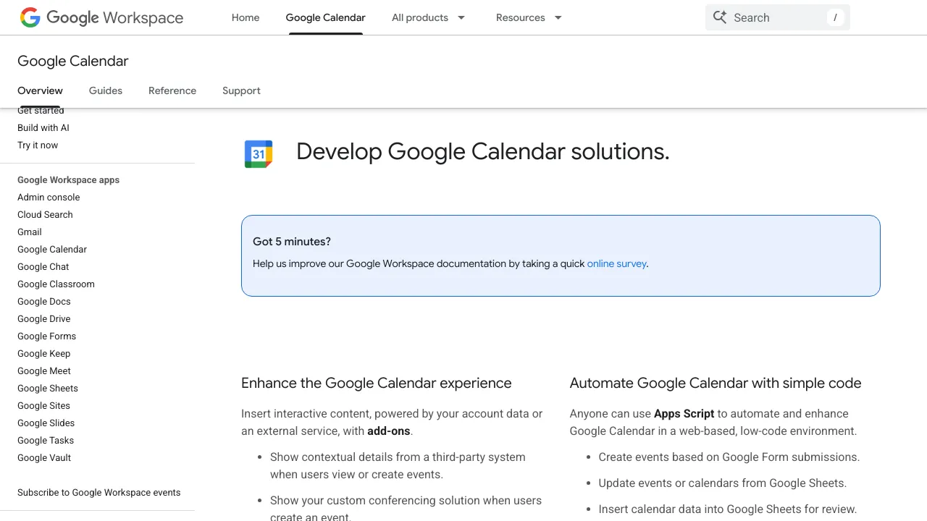
Task: Open Google Meet sidebar link
Action: [x=44, y=370]
